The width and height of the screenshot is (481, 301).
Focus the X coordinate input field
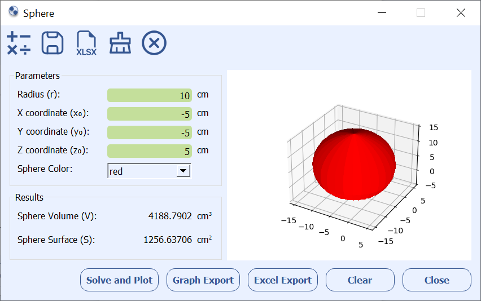[150, 114]
